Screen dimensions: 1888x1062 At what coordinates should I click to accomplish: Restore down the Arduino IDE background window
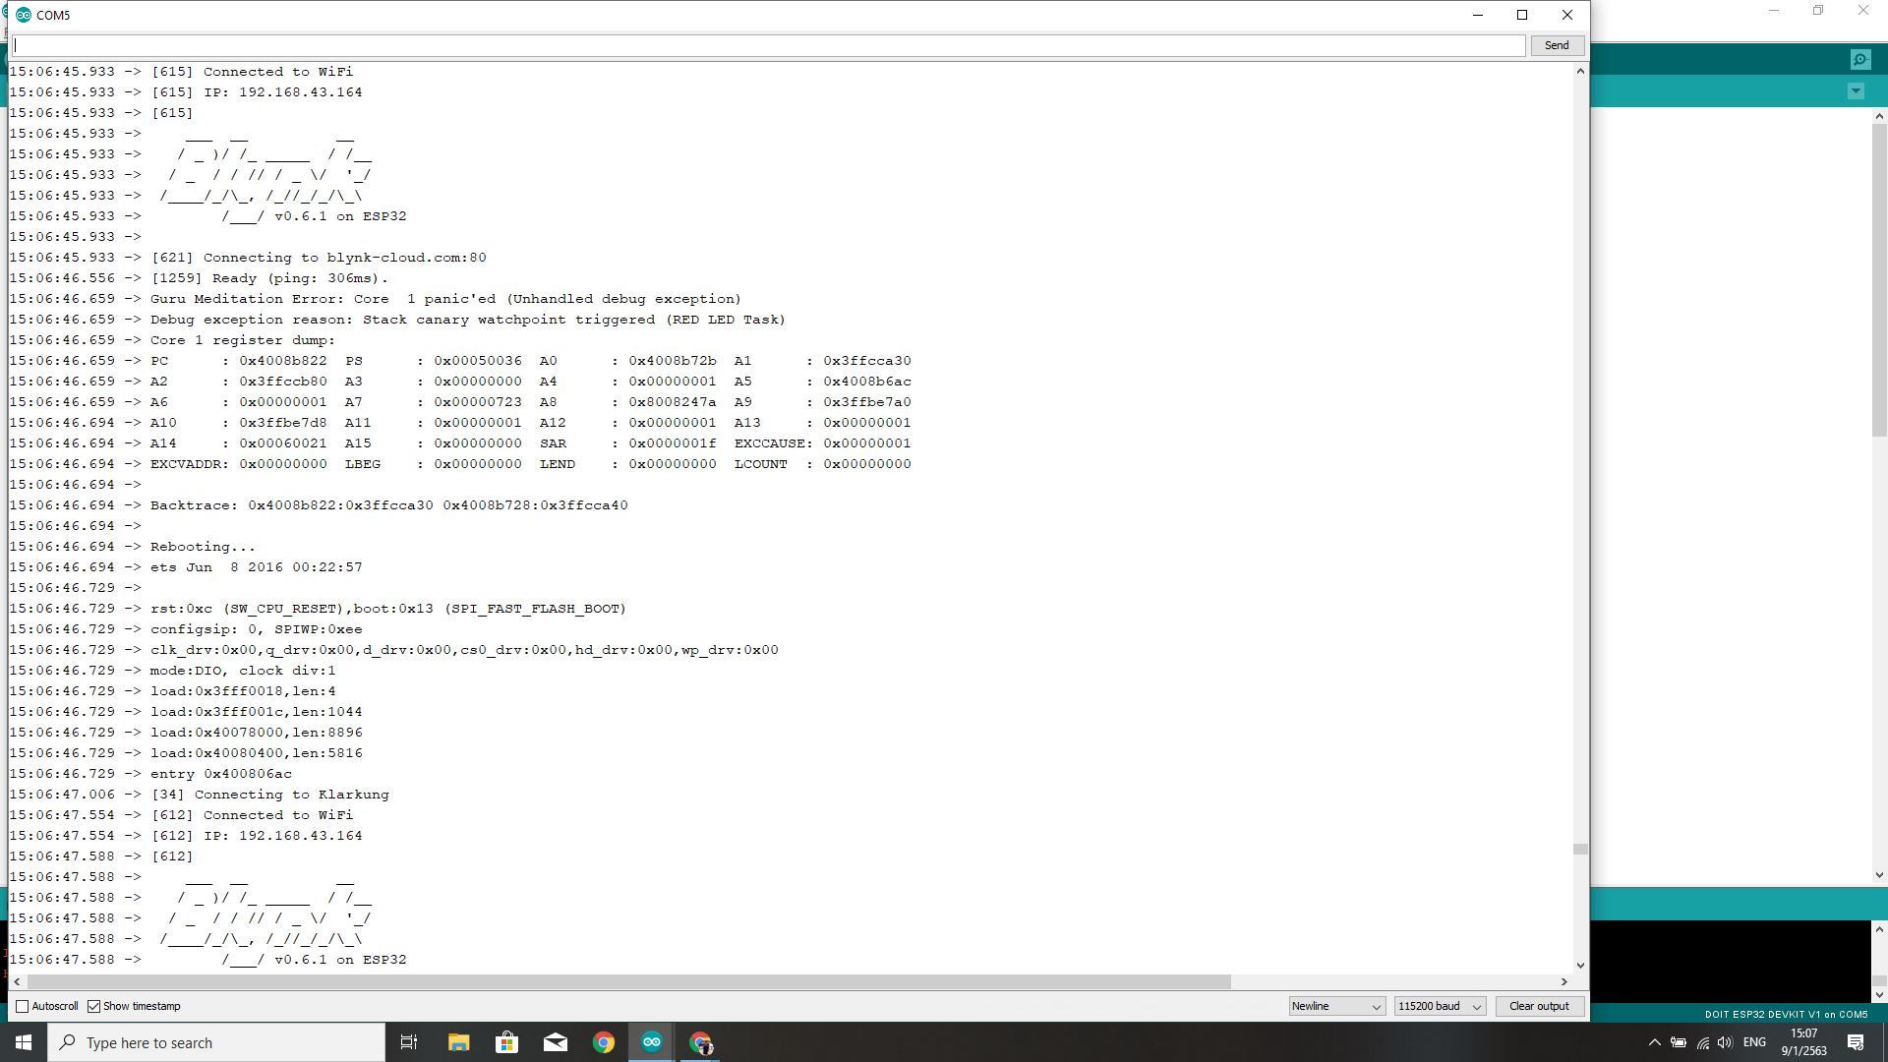point(1818,11)
